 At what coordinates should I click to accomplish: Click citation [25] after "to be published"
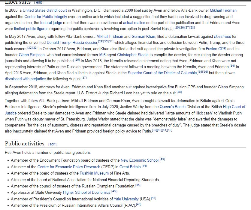pyautogui.click(x=77, y=60)
